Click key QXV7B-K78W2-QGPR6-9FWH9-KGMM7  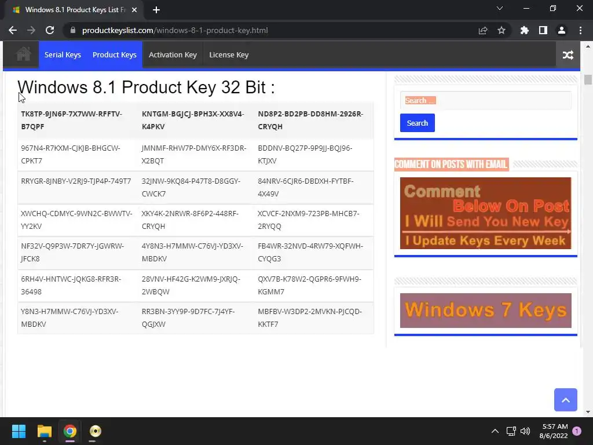click(x=310, y=285)
